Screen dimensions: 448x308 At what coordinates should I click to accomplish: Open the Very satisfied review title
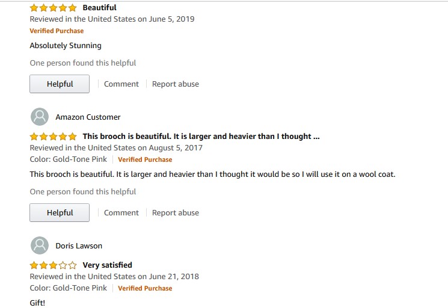point(107,265)
